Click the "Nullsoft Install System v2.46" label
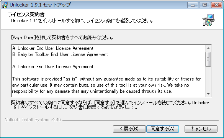Screen dimensions: 224x138 click(33, 120)
